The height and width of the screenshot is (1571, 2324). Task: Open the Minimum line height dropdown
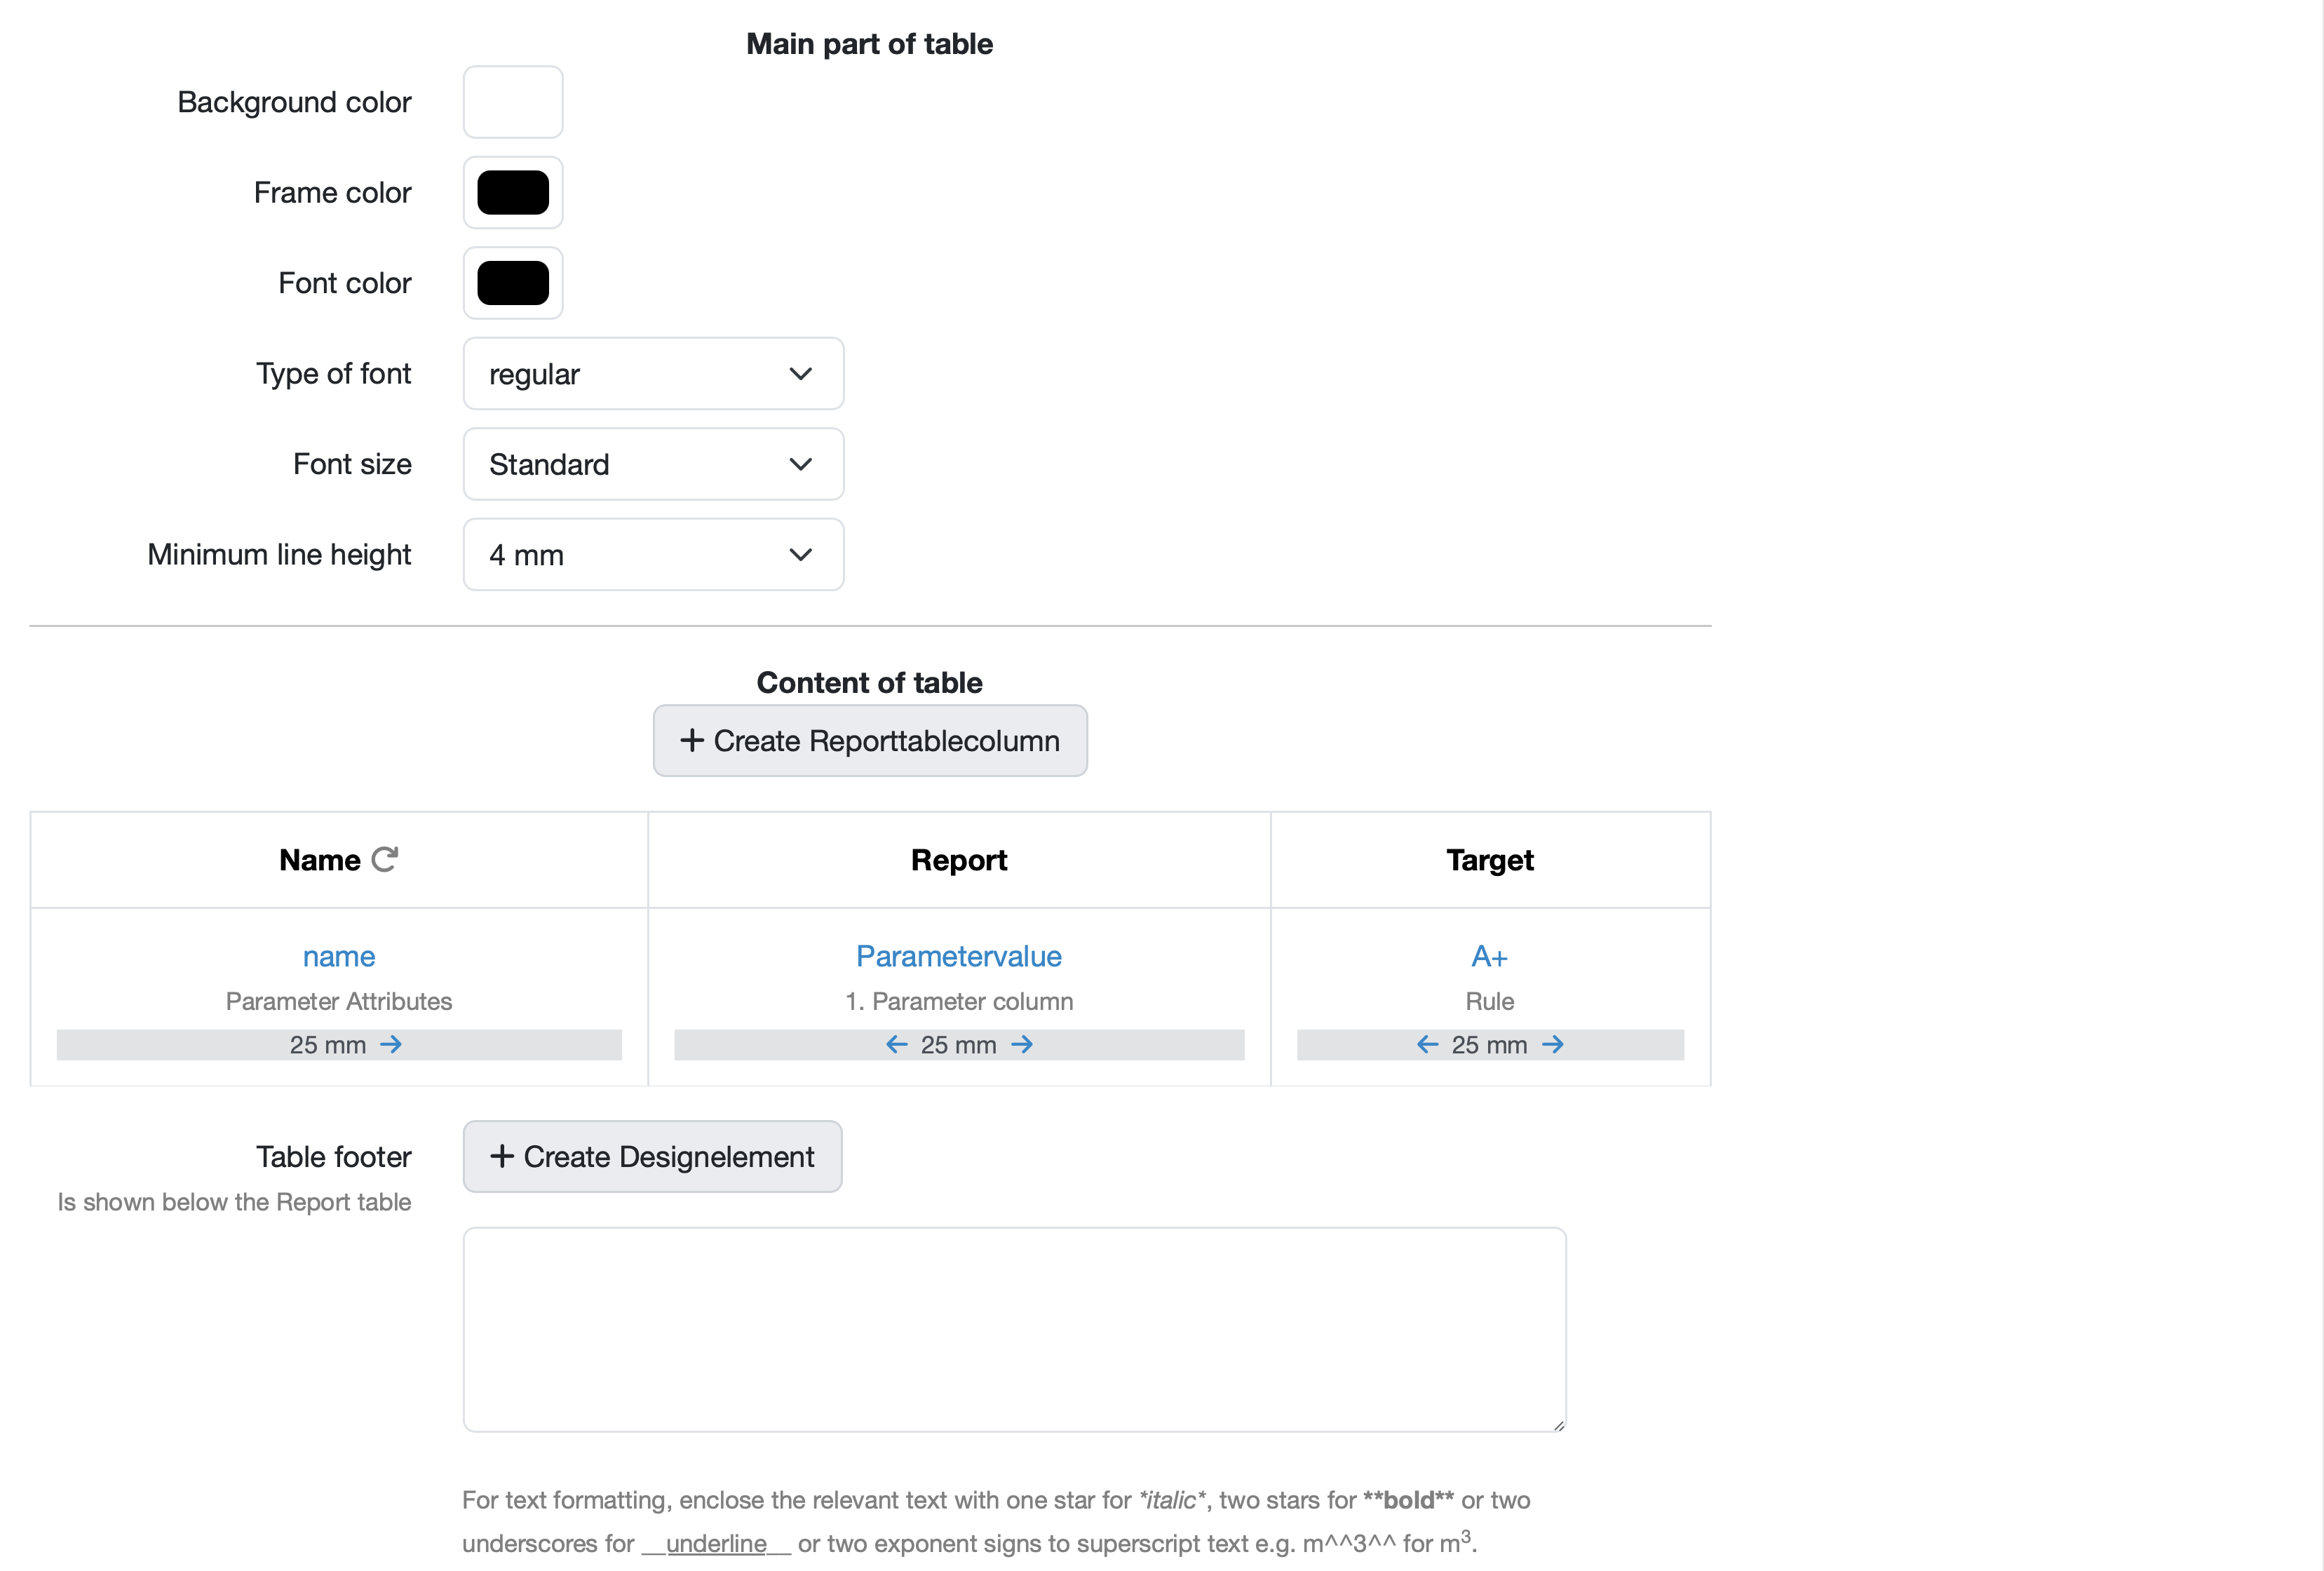click(653, 555)
